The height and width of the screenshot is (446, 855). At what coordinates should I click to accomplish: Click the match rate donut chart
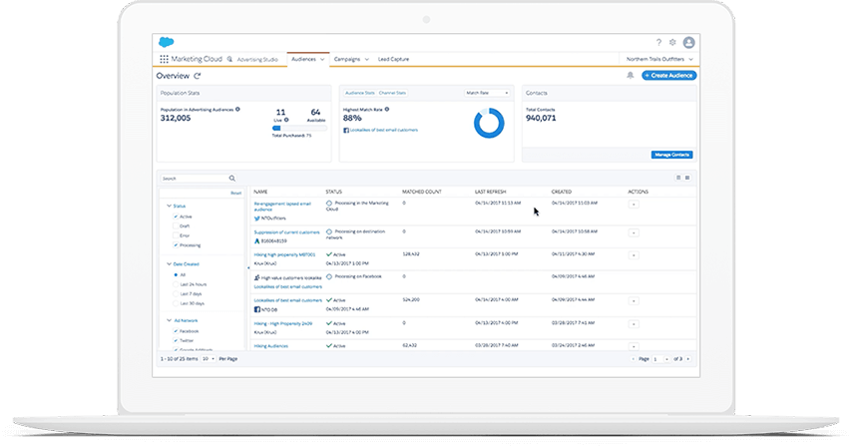coord(489,123)
